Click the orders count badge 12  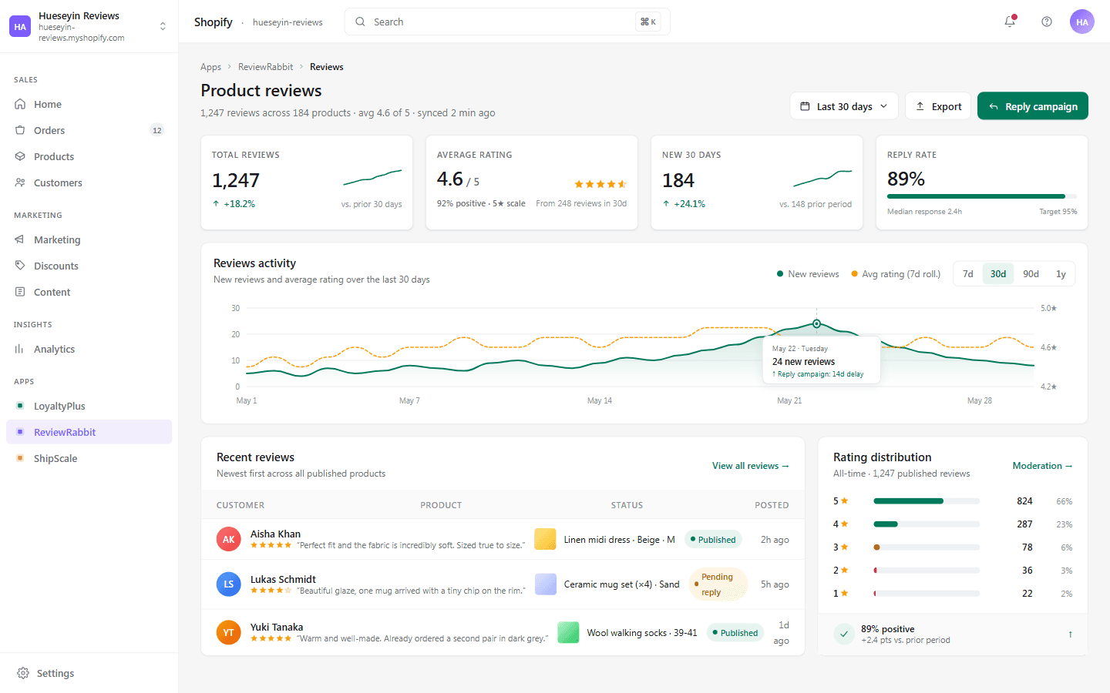point(157,130)
